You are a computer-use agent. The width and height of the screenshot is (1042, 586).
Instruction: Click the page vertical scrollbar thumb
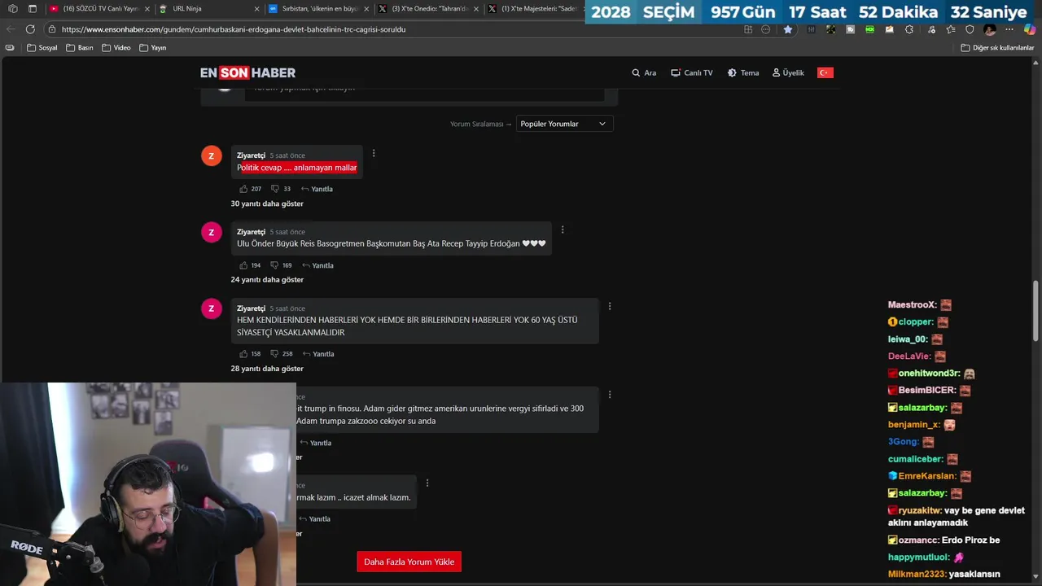[1036, 311]
